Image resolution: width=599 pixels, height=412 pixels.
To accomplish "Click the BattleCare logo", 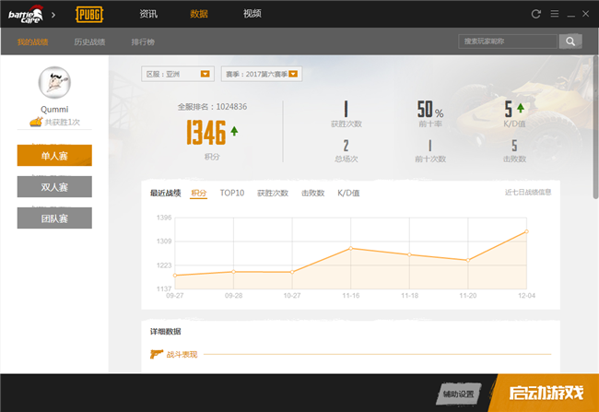I will (x=26, y=15).
